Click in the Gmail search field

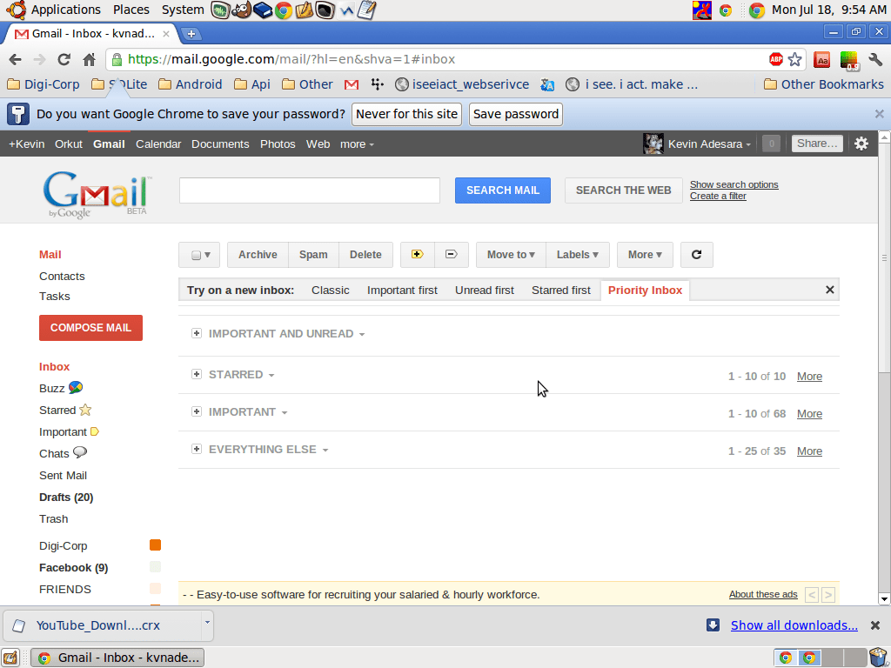click(x=310, y=190)
